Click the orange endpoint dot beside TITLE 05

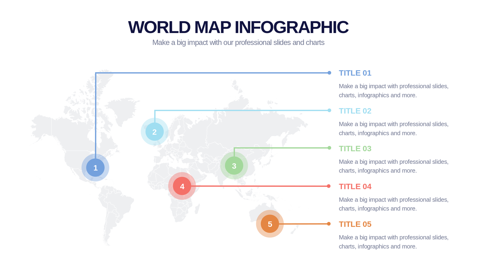(x=329, y=224)
